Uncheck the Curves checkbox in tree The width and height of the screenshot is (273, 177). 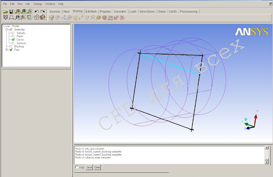pos(13,40)
